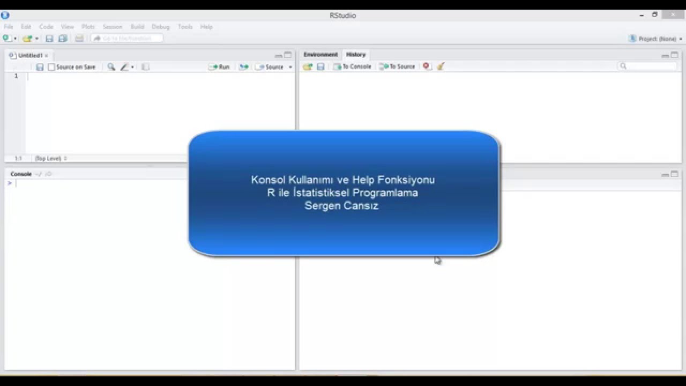The height and width of the screenshot is (386, 686).
Task: Open the Tools menu
Action: coord(185,26)
